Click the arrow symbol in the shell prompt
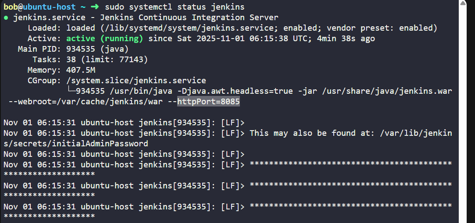 pyautogui.click(x=94, y=7)
